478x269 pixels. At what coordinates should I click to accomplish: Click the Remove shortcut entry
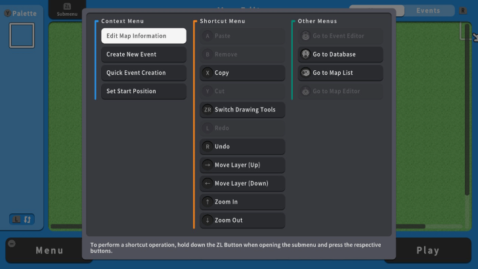click(242, 54)
